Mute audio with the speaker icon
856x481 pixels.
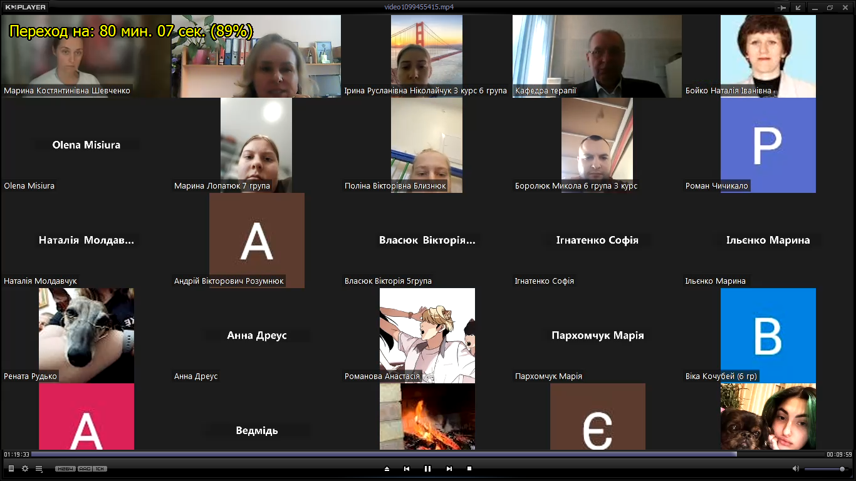pos(796,468)
